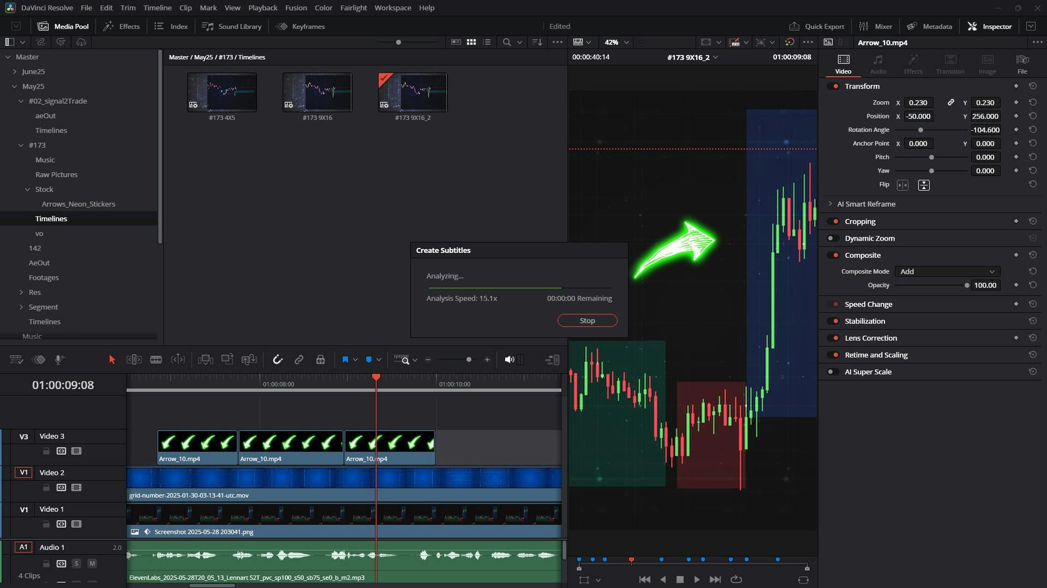
Task: Open the Metadata panel
Action: (929, 26)
